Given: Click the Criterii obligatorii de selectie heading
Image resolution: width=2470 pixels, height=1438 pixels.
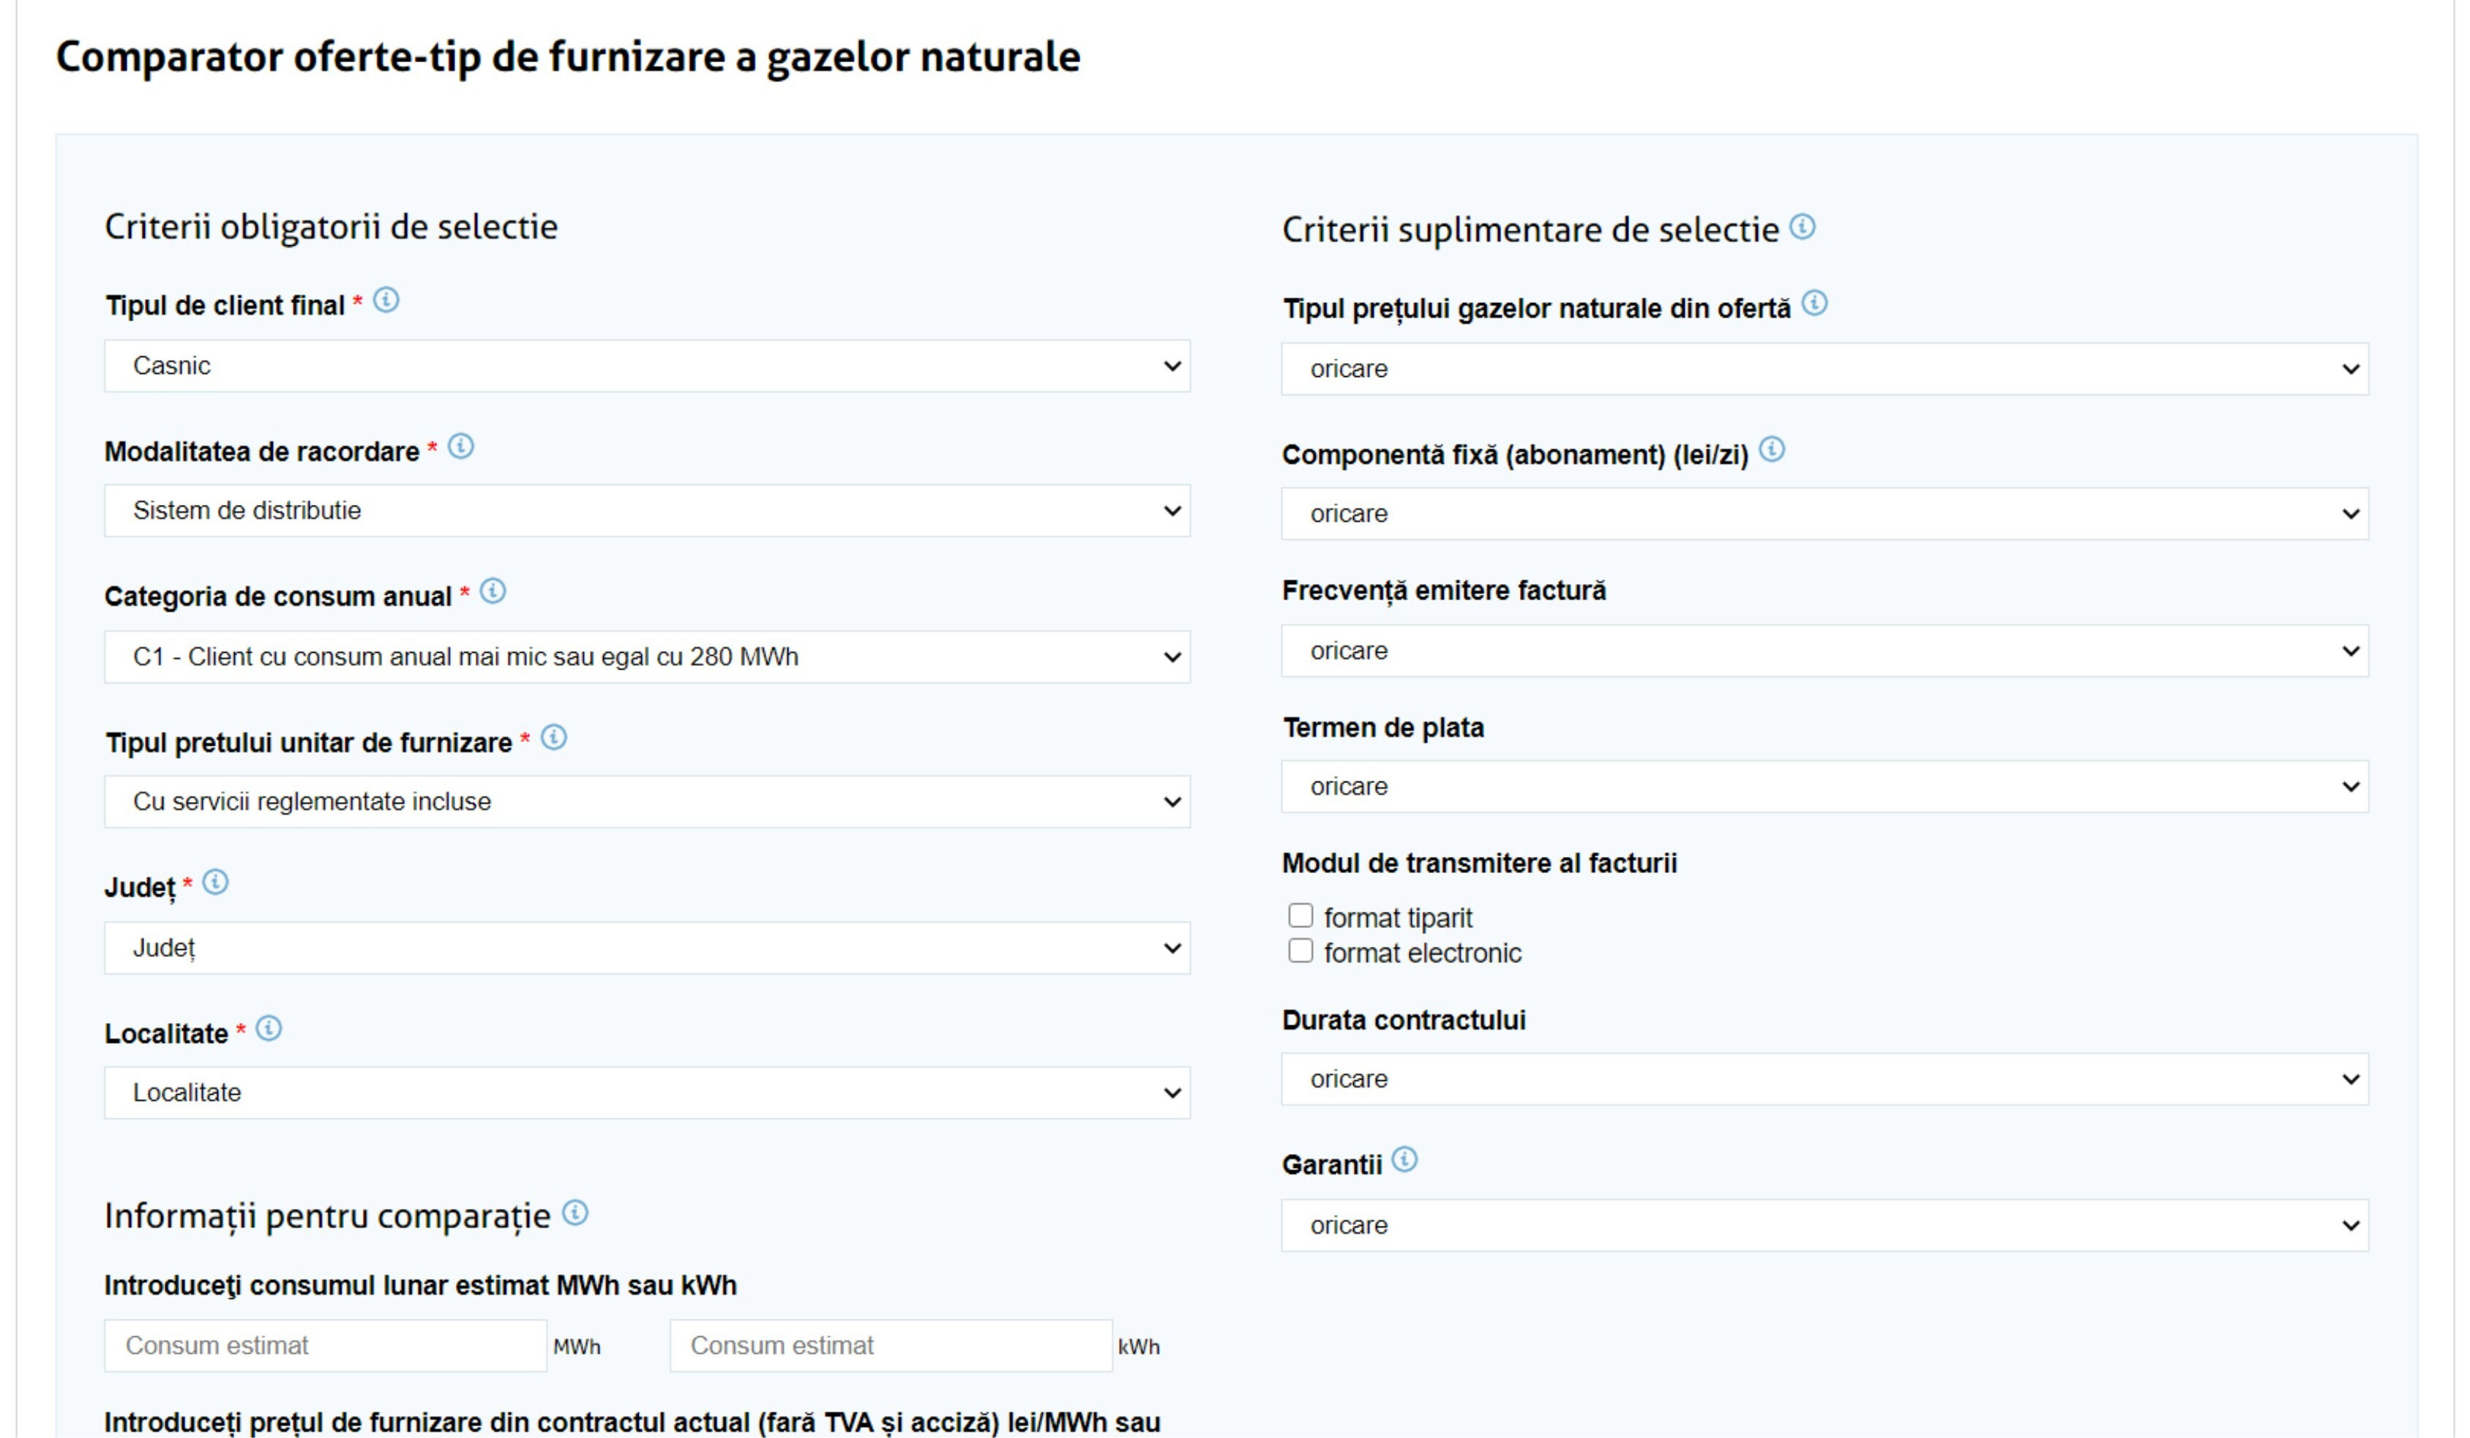Looking at the screenshot, I should [332, 228].
